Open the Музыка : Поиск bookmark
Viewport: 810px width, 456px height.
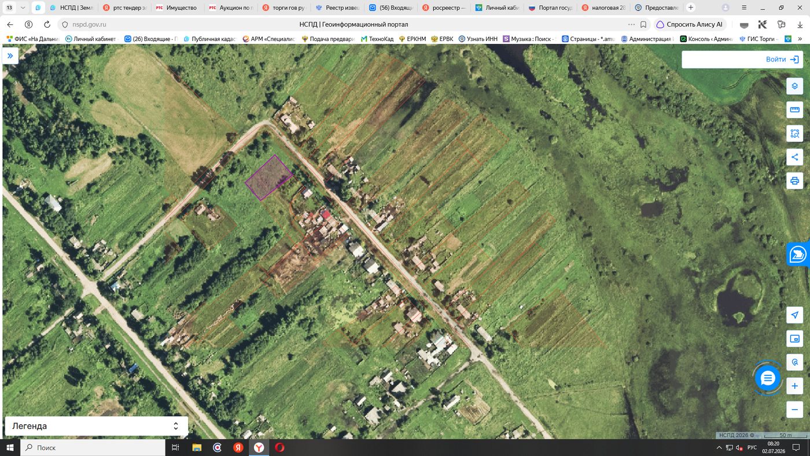pos(530,39)
